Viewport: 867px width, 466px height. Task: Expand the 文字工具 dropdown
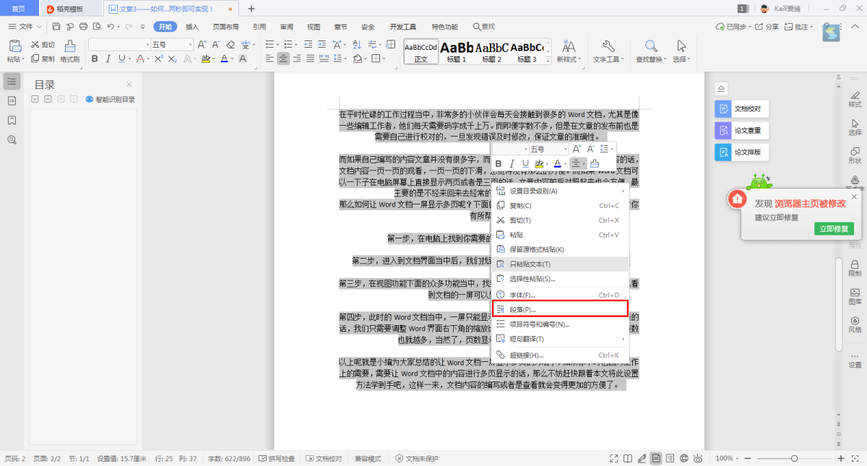coord(607,59)
